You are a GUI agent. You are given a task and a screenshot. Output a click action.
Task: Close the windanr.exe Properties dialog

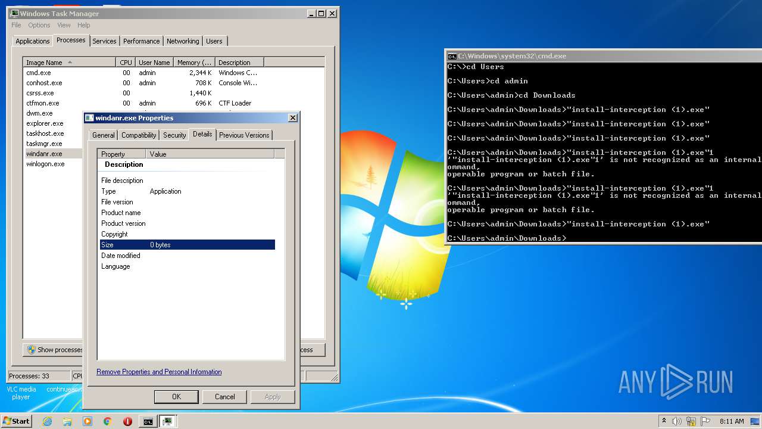[292, 118]
